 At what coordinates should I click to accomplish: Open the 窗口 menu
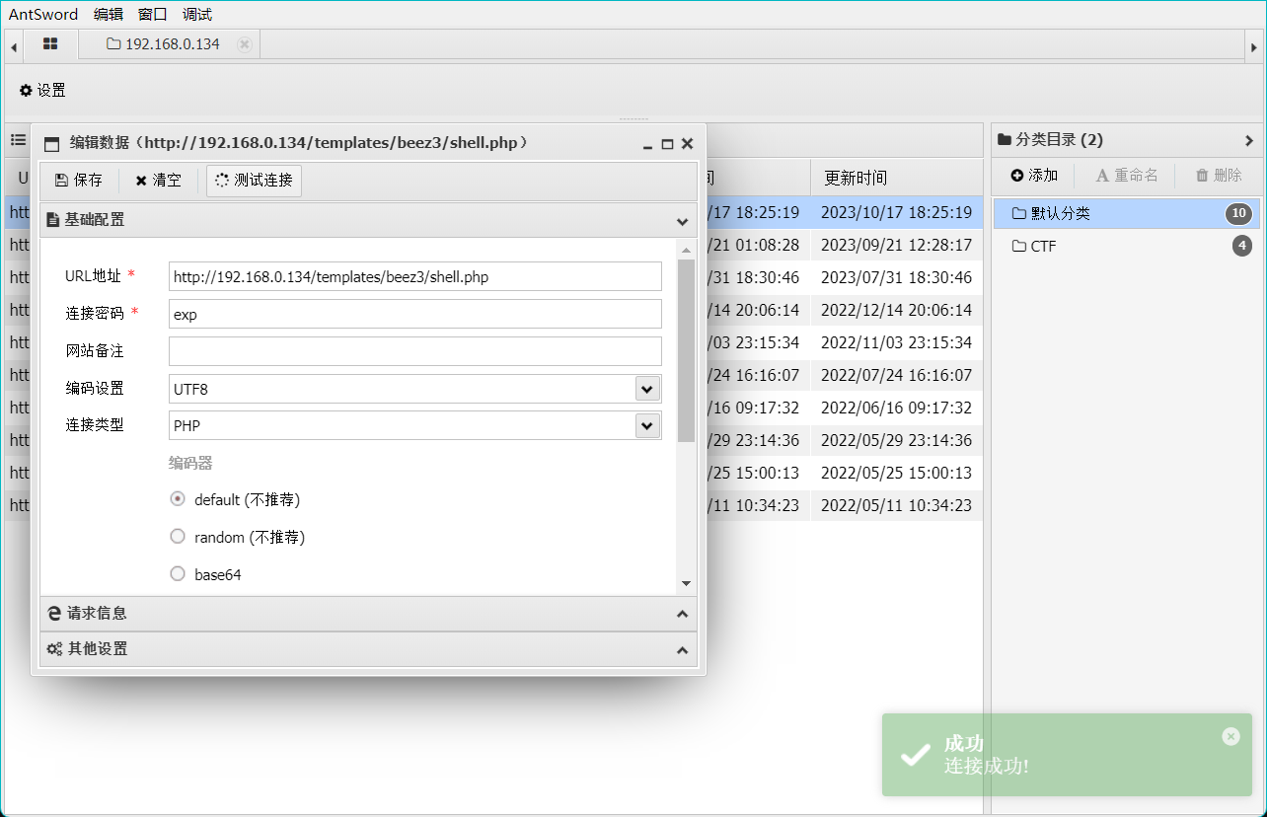(x=153, y=14)
